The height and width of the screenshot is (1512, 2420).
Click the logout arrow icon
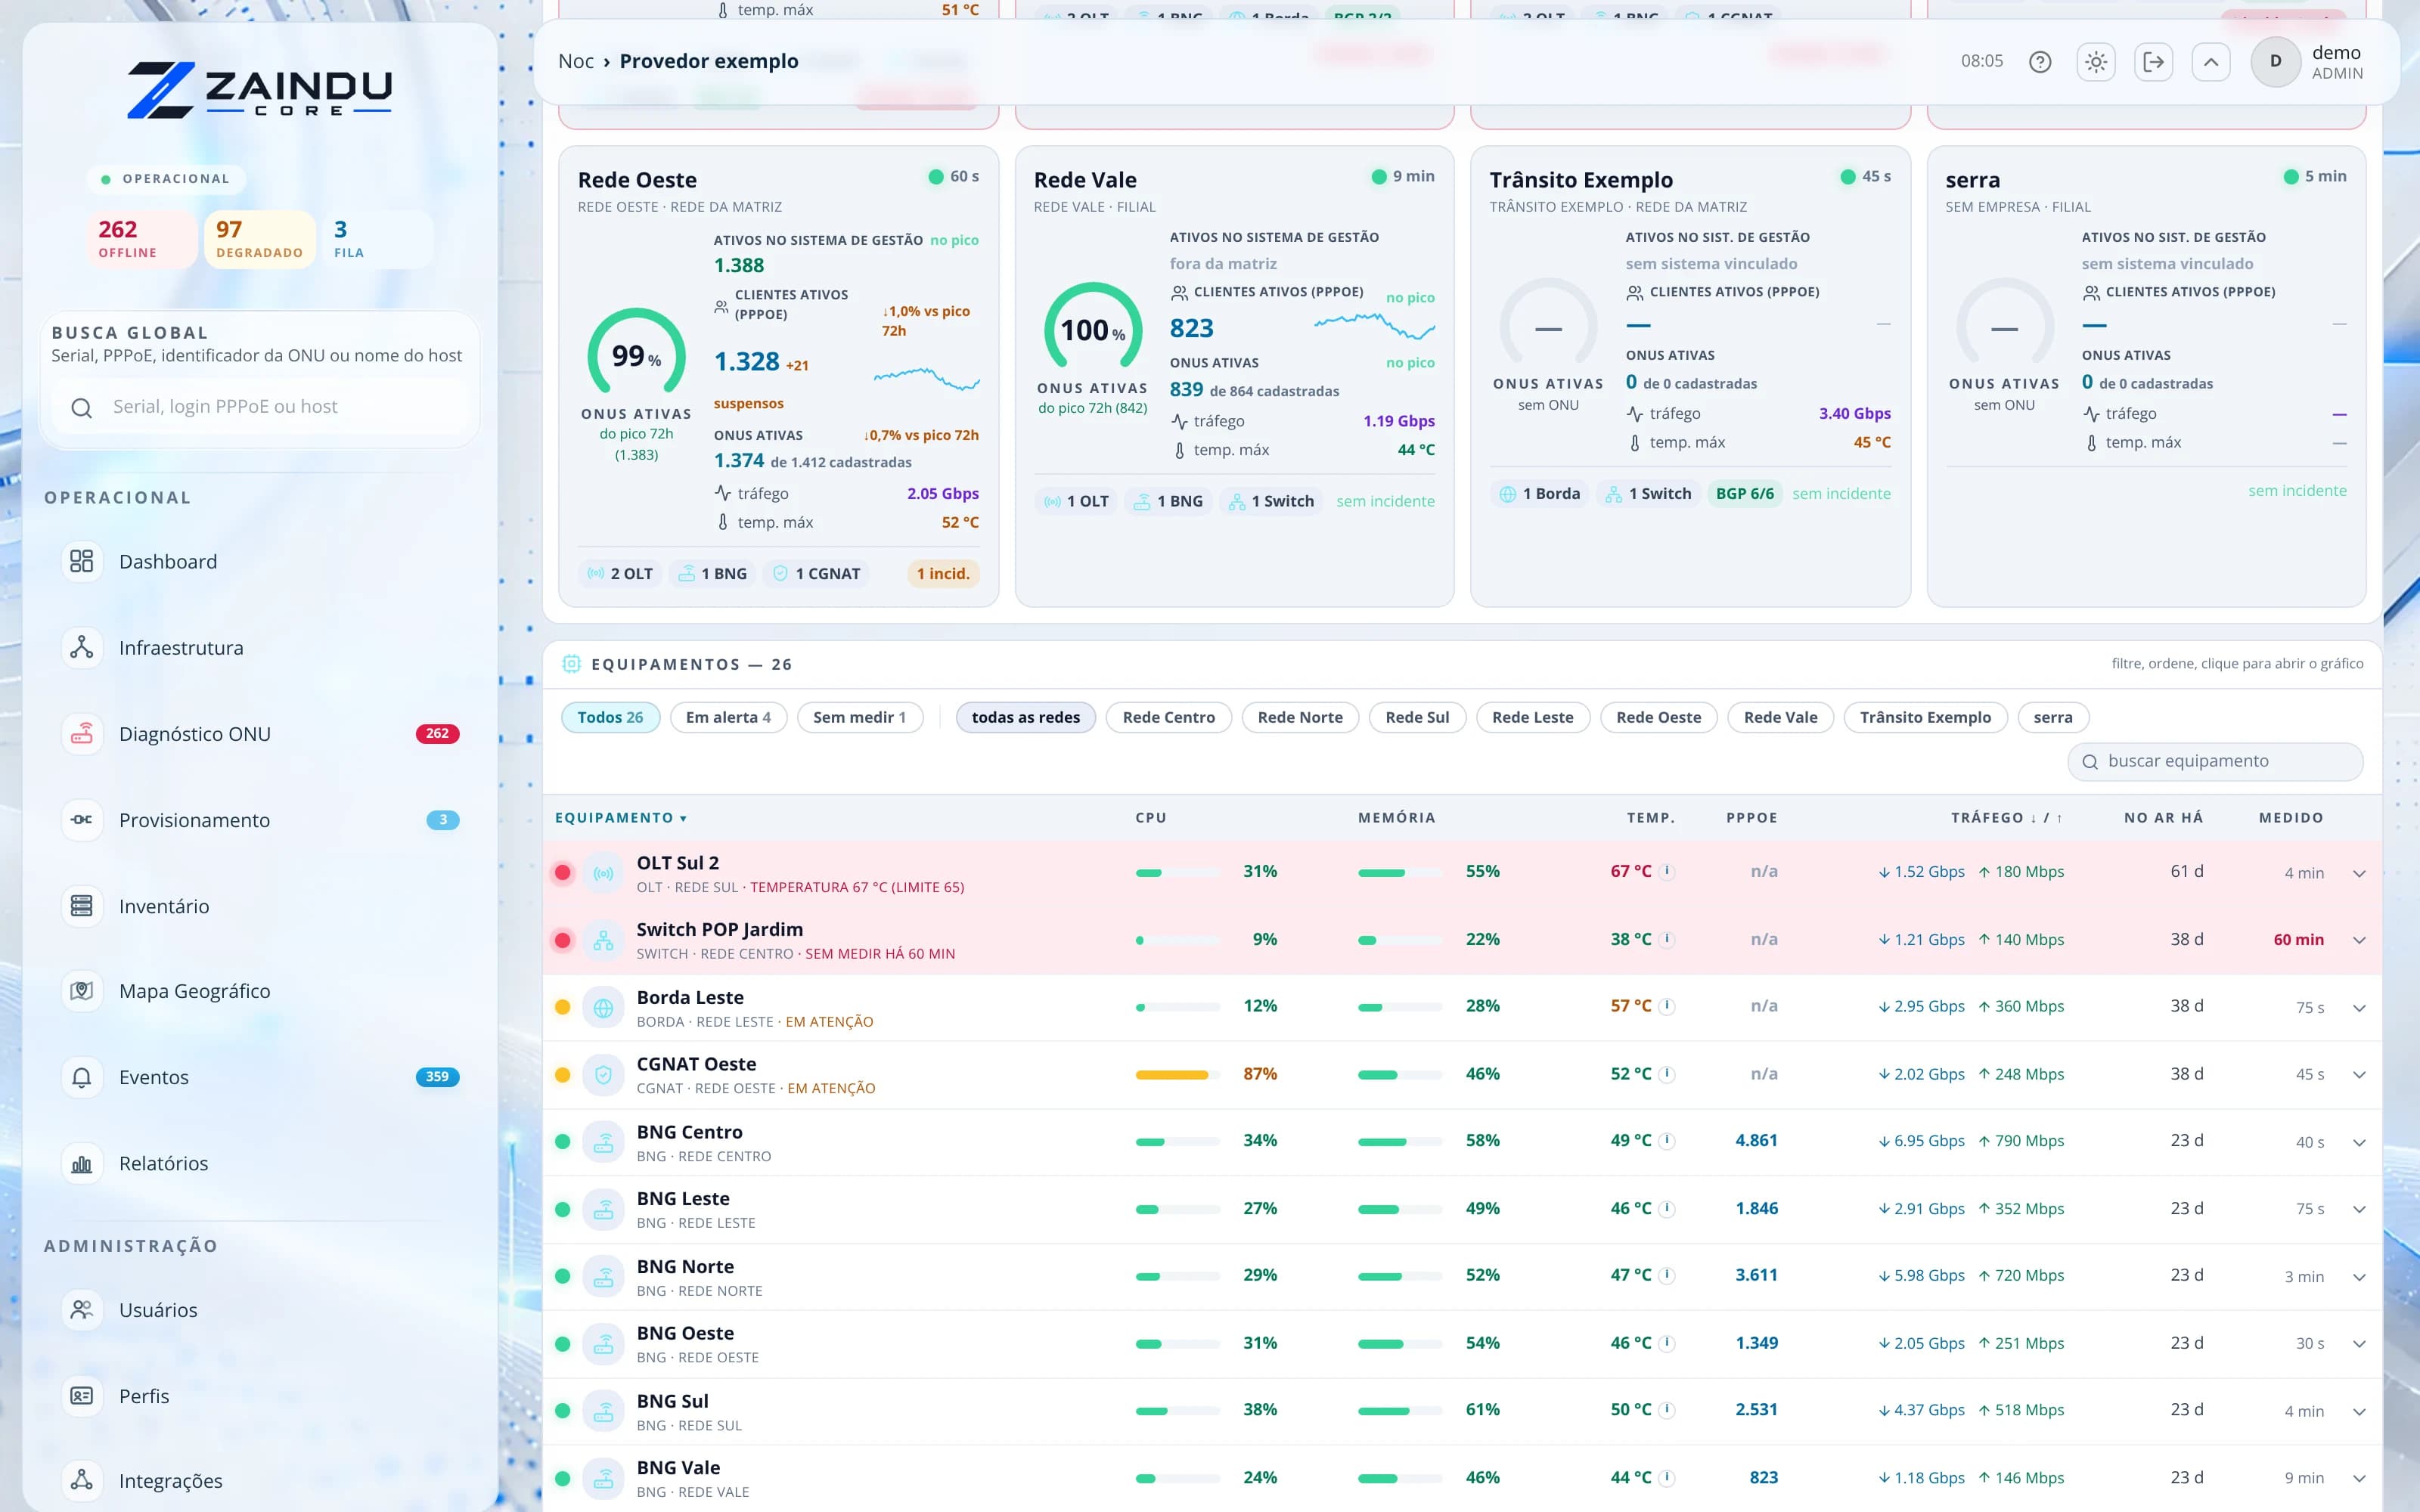pos(2153,62)
